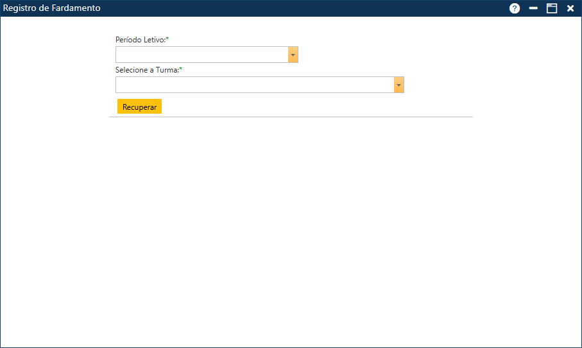Click inside the Selecione a Turma field
The height and width of the screenshot is (348, 582).
point(254,85)
